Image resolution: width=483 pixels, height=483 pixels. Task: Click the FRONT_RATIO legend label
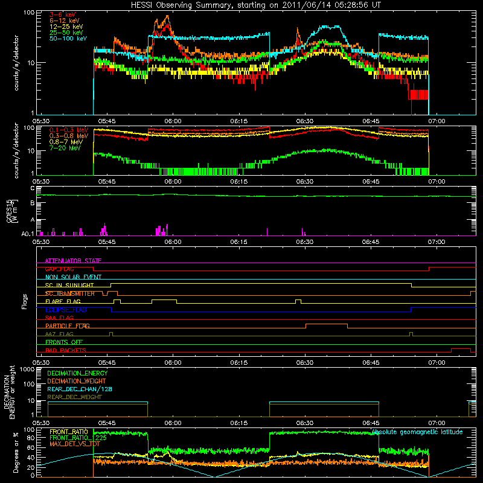coord(69,432)
